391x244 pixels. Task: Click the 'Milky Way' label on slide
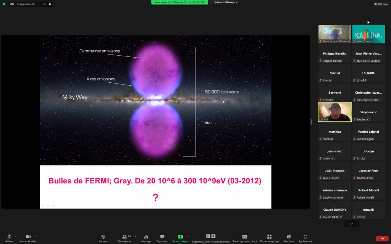(74, 97)
